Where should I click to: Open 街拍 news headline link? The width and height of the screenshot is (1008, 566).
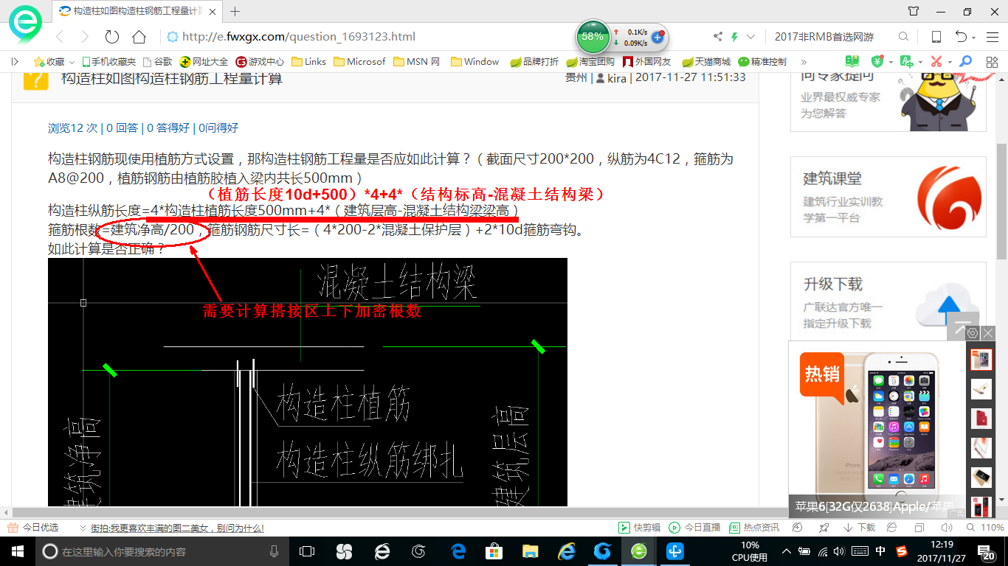point(176,528)
